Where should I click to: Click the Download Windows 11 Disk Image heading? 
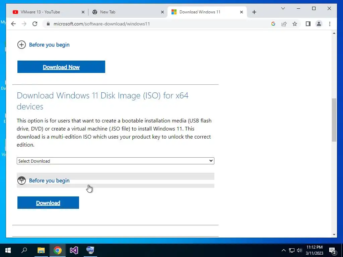point(102,101)
